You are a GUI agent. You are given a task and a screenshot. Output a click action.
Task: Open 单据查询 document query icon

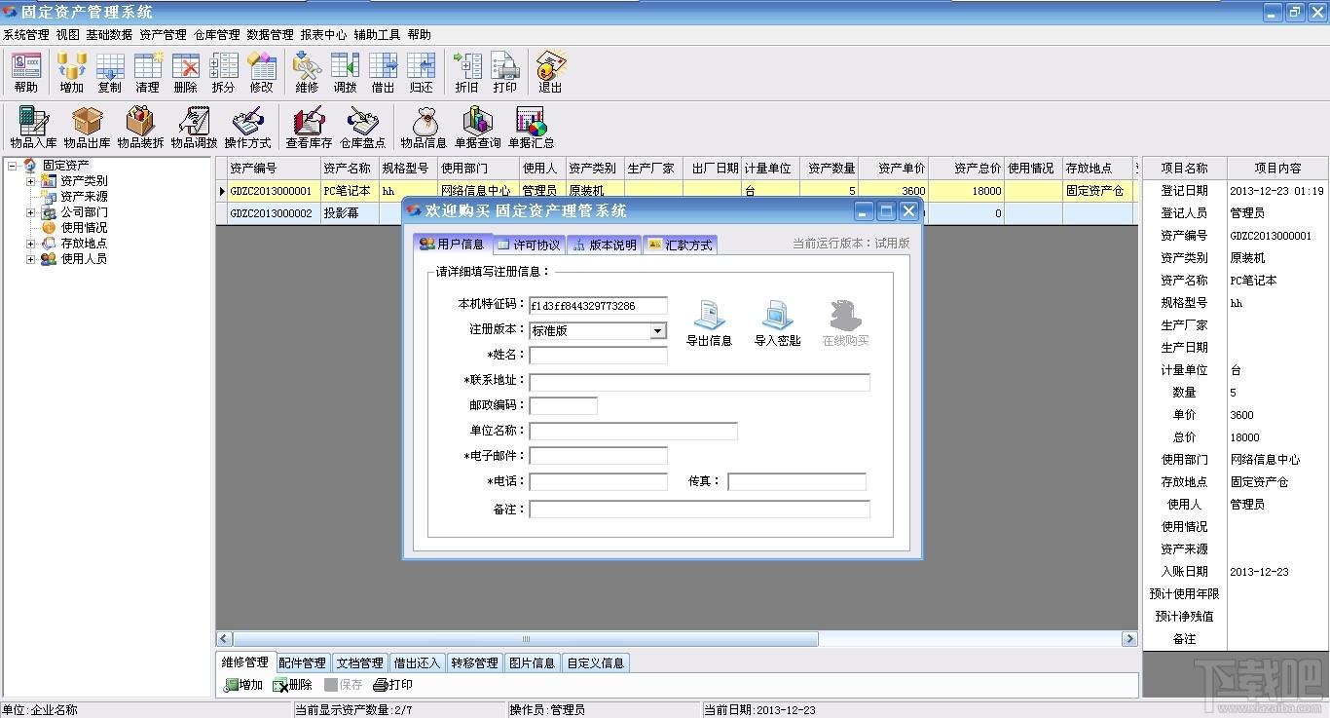coord(477,128)
